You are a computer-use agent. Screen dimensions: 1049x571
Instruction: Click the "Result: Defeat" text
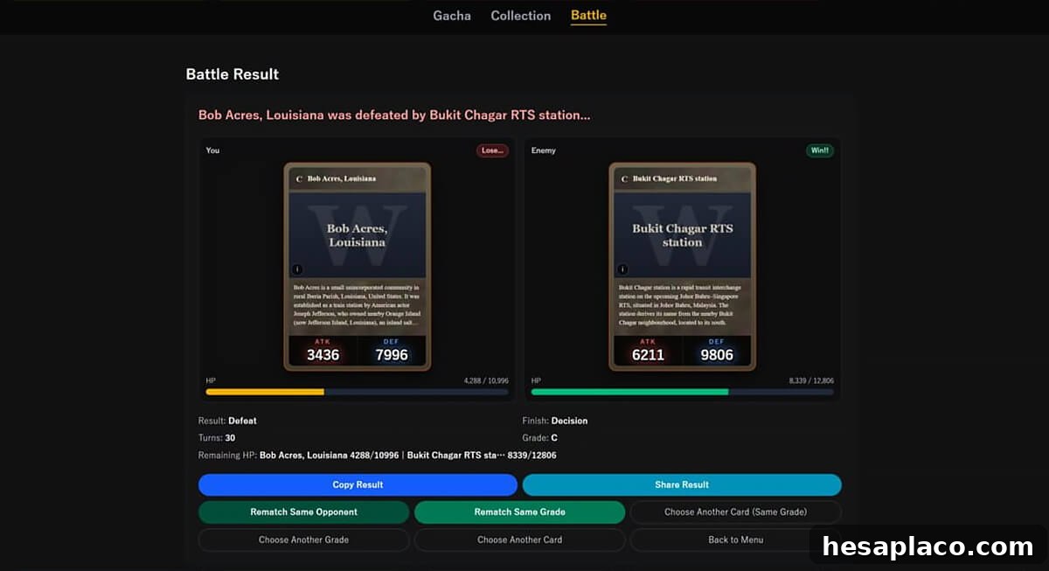[227, 421]
